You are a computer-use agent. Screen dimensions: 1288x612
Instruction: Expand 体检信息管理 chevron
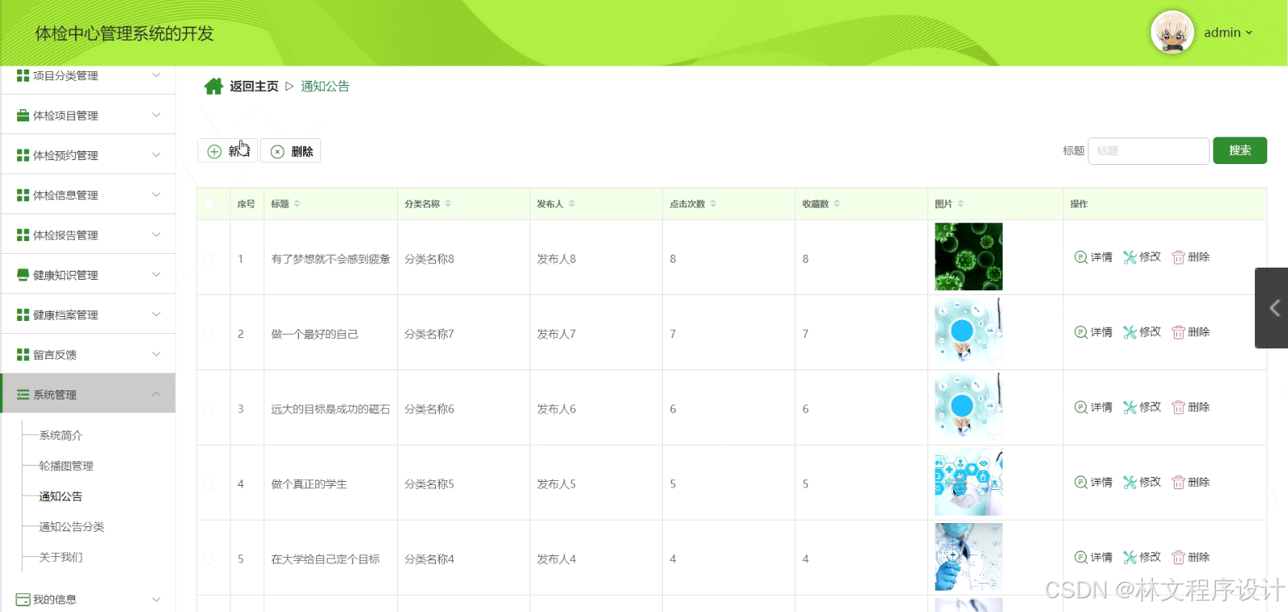[x=156, y=195]
